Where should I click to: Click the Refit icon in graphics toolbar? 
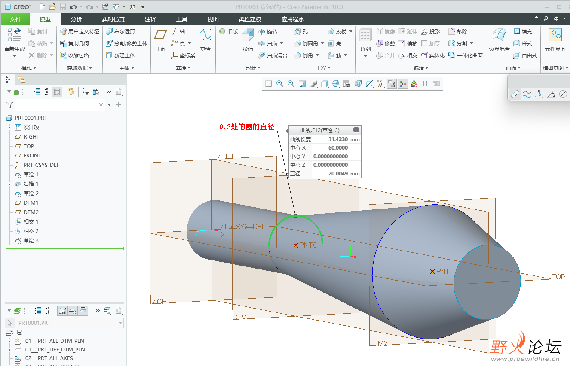[x=268, y=84]
